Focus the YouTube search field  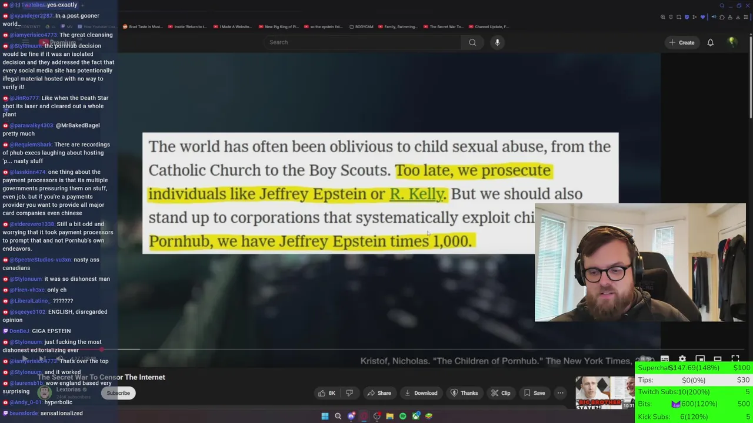[x=362, y=42]
